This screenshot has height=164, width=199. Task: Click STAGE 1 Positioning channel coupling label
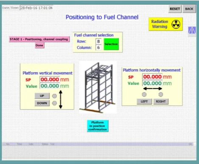click(39, 39)
